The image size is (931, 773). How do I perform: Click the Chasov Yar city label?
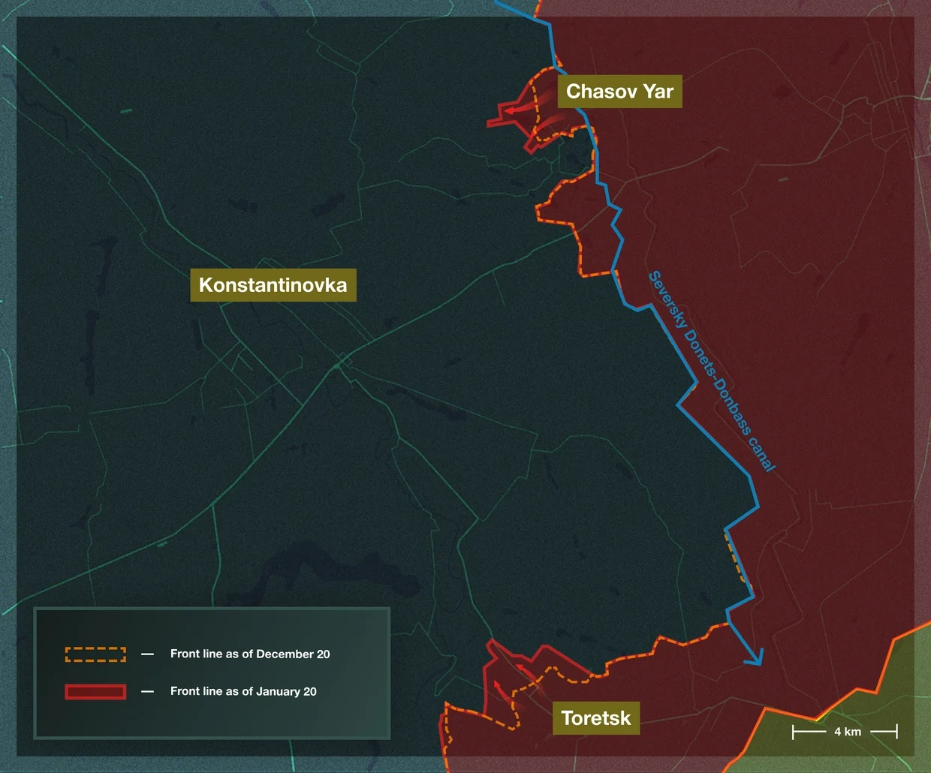point(619,92)
